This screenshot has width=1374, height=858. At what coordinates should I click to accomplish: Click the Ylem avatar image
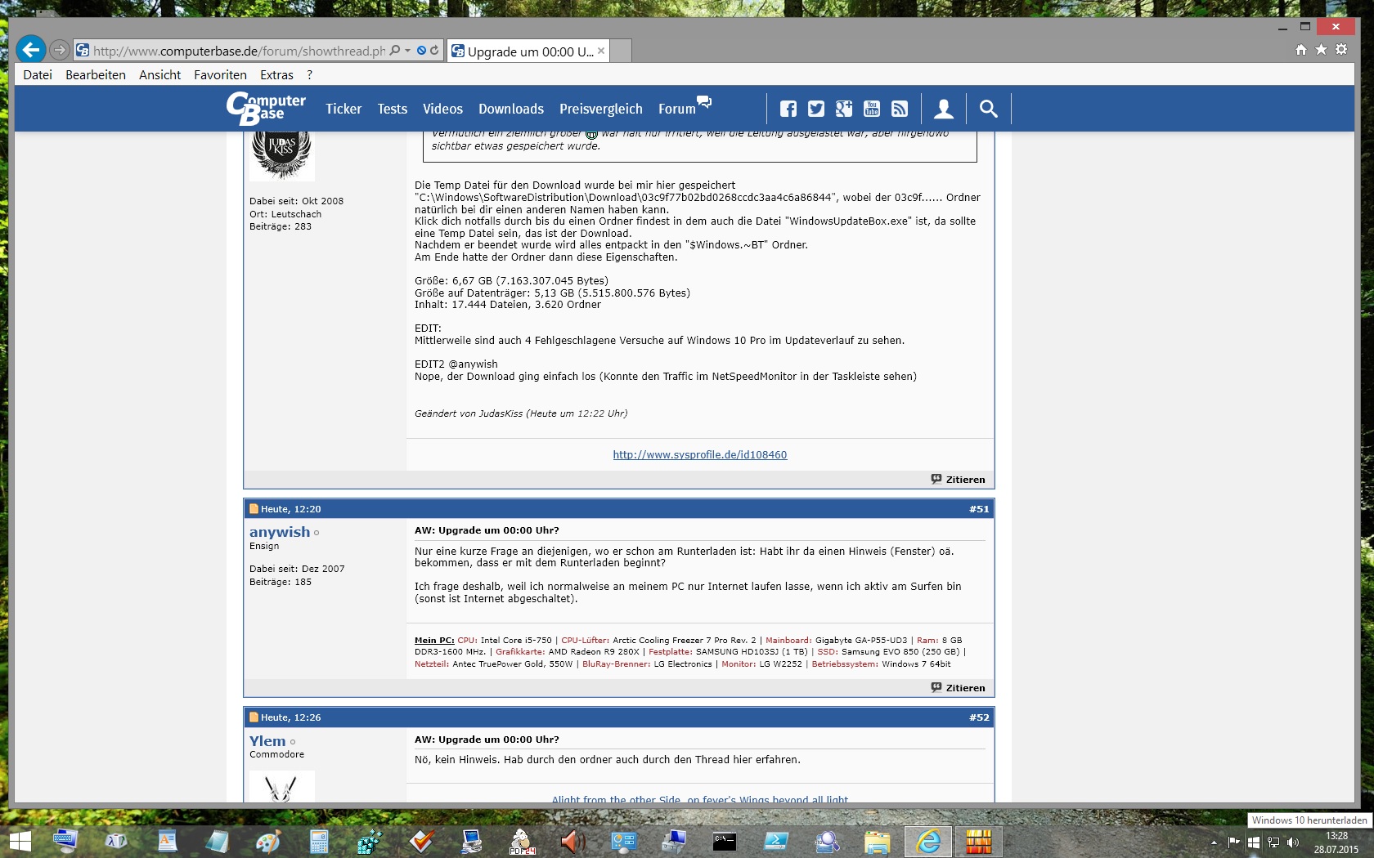click(x=282, y=786)
